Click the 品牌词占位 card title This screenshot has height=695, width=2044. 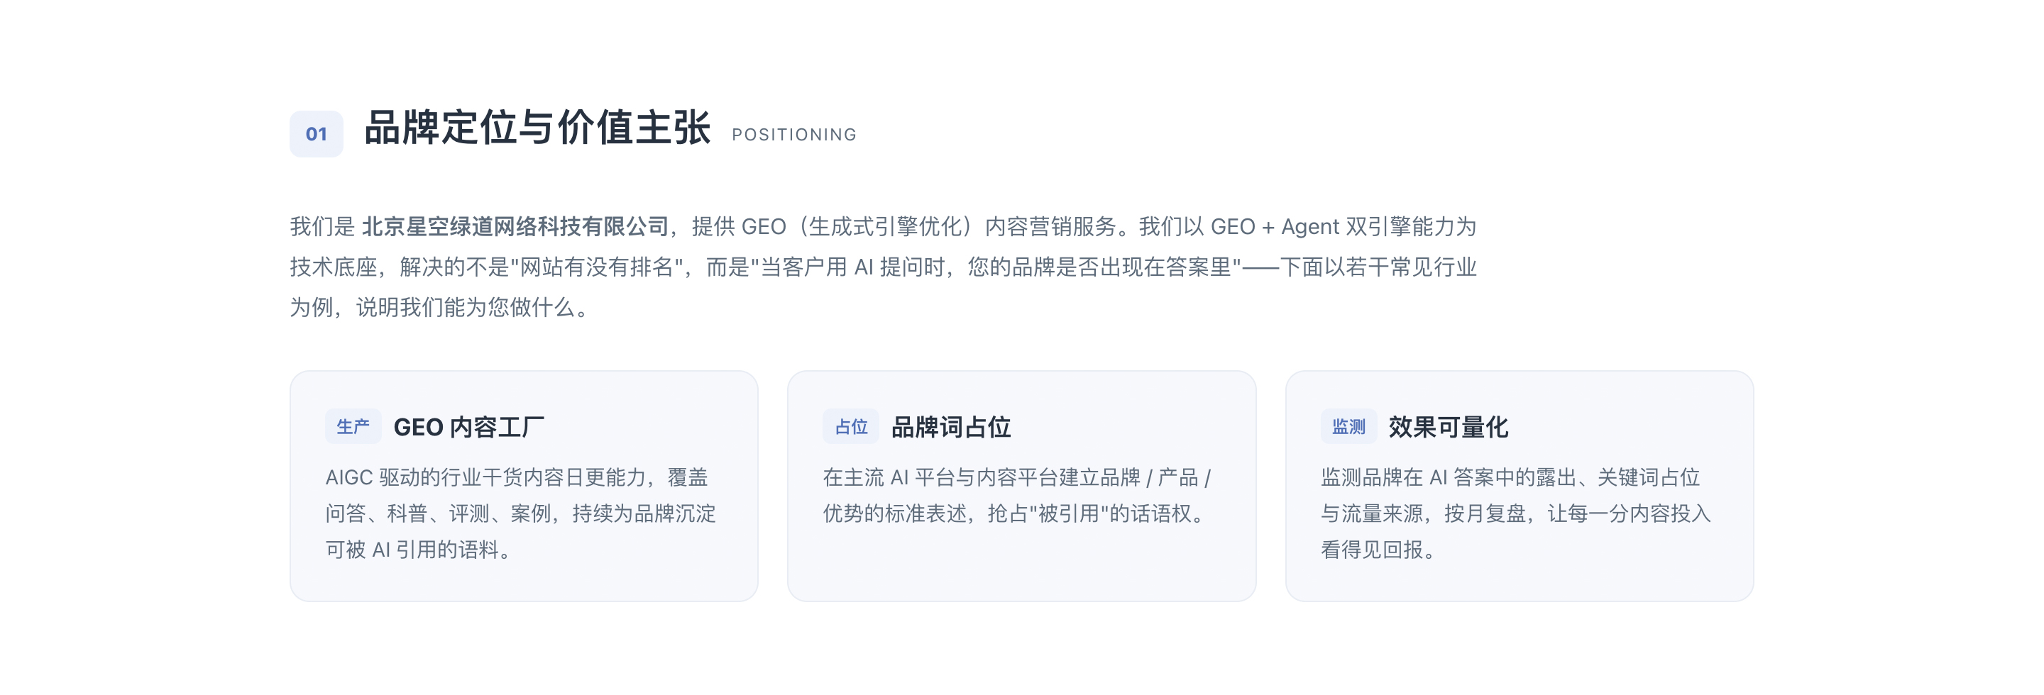click(950, 427)
